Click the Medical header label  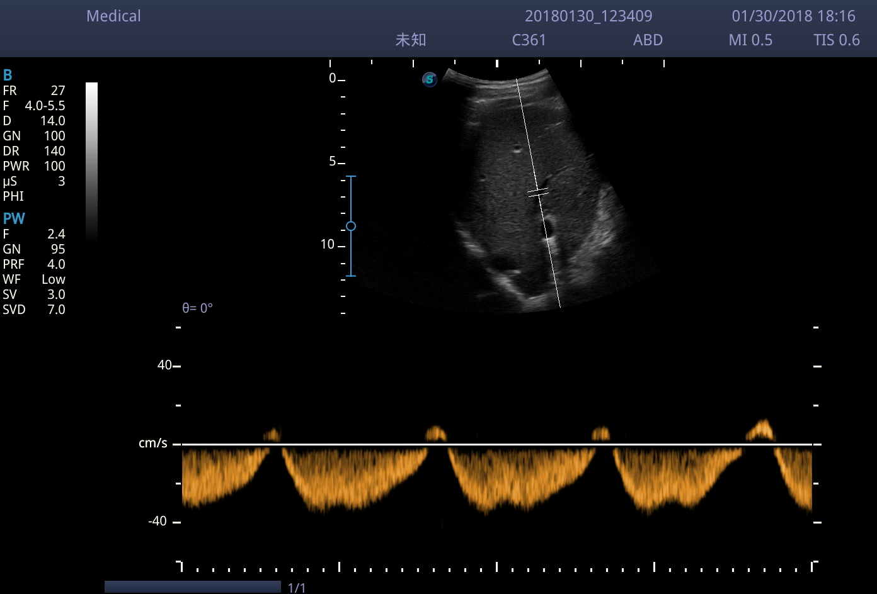pos(113,16)
